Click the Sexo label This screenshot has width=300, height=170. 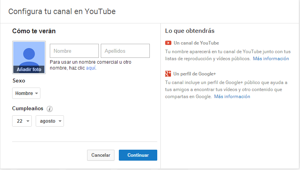point(19,81)
